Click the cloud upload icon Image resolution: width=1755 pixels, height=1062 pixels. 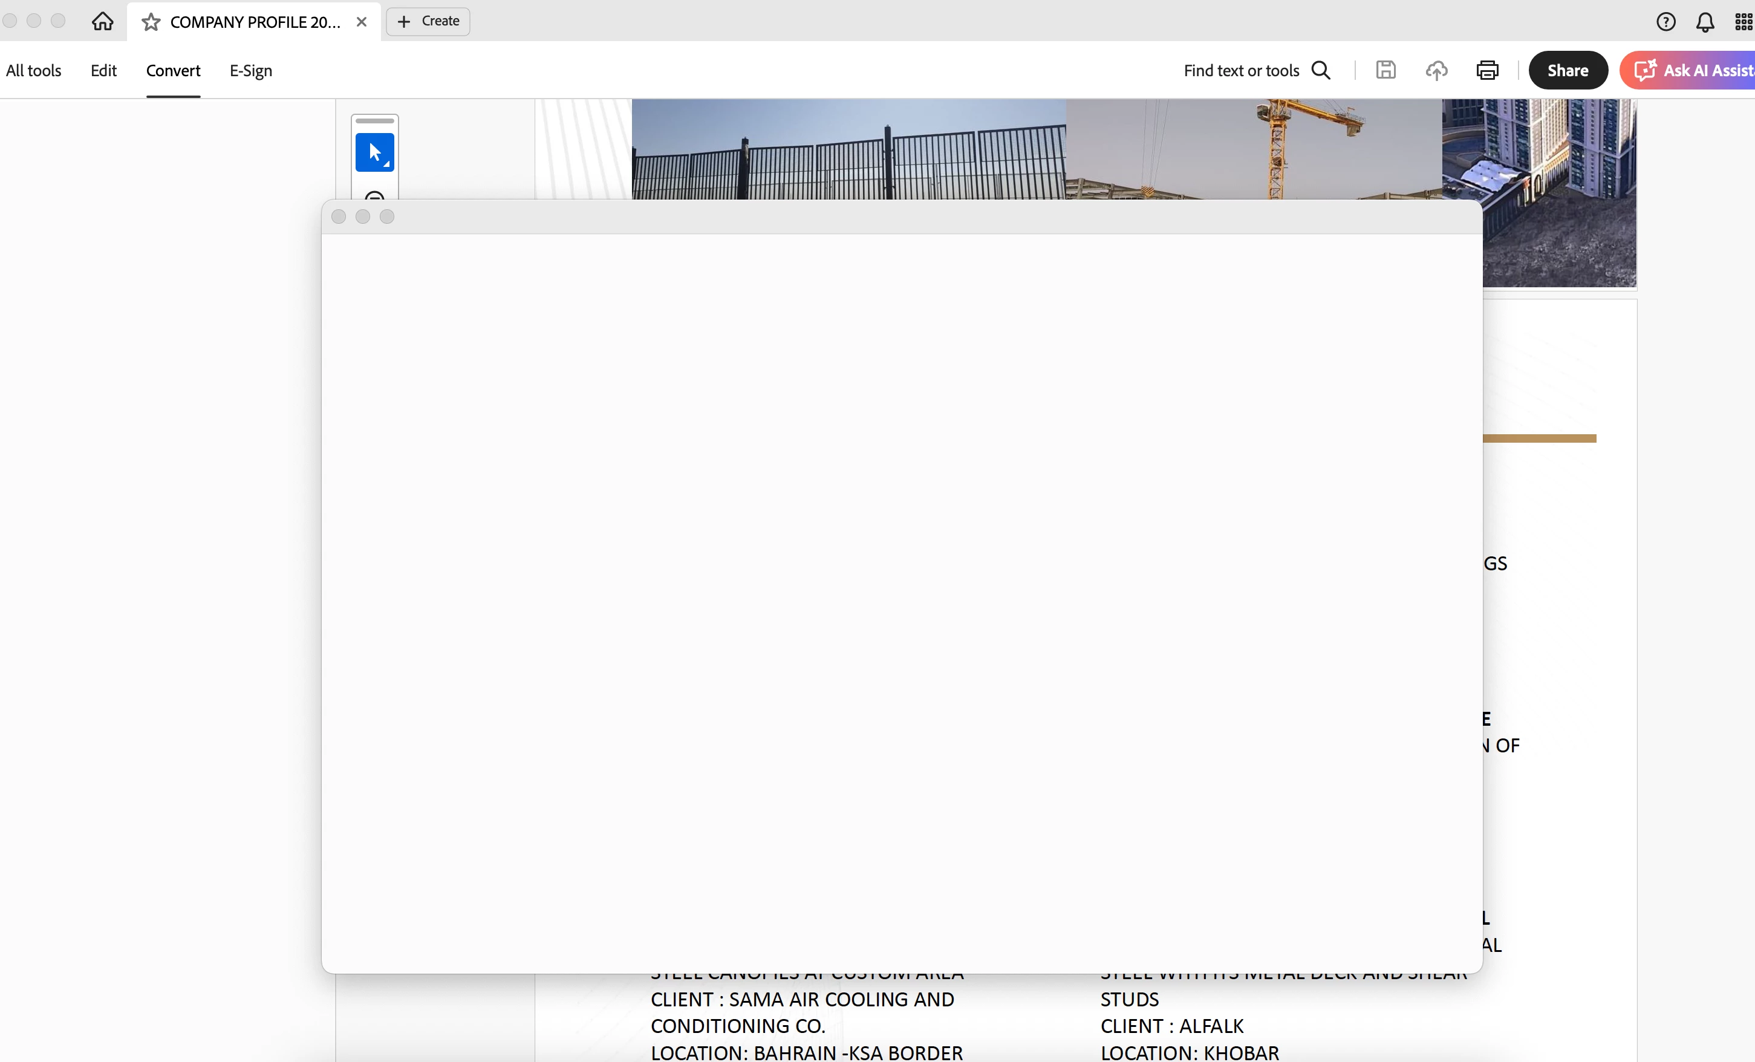tap(1436, 70)
